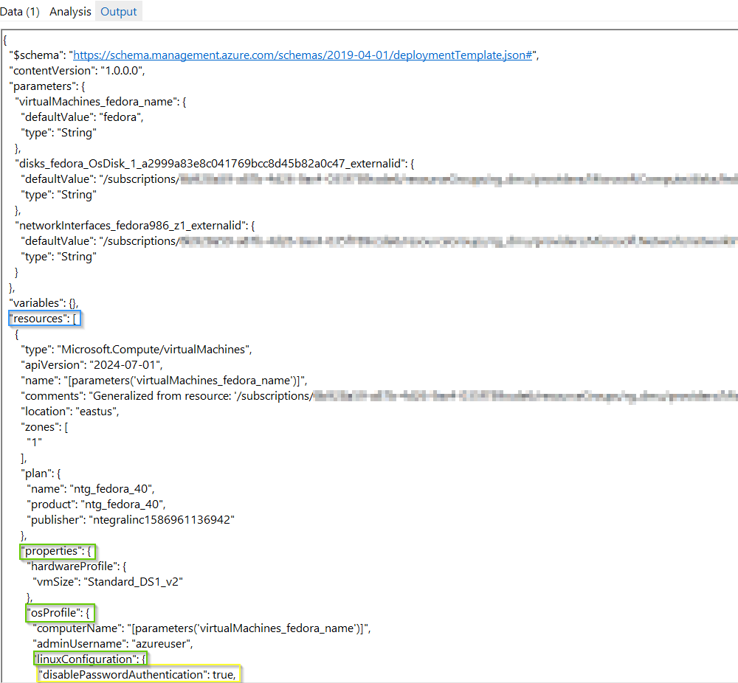This screenshot has width=738, height=683.
Task: Select the "name": "ntg_fedora_40" line
Action: (91, 489)
